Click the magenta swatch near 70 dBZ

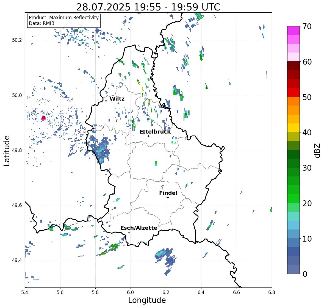coord(293,31)
